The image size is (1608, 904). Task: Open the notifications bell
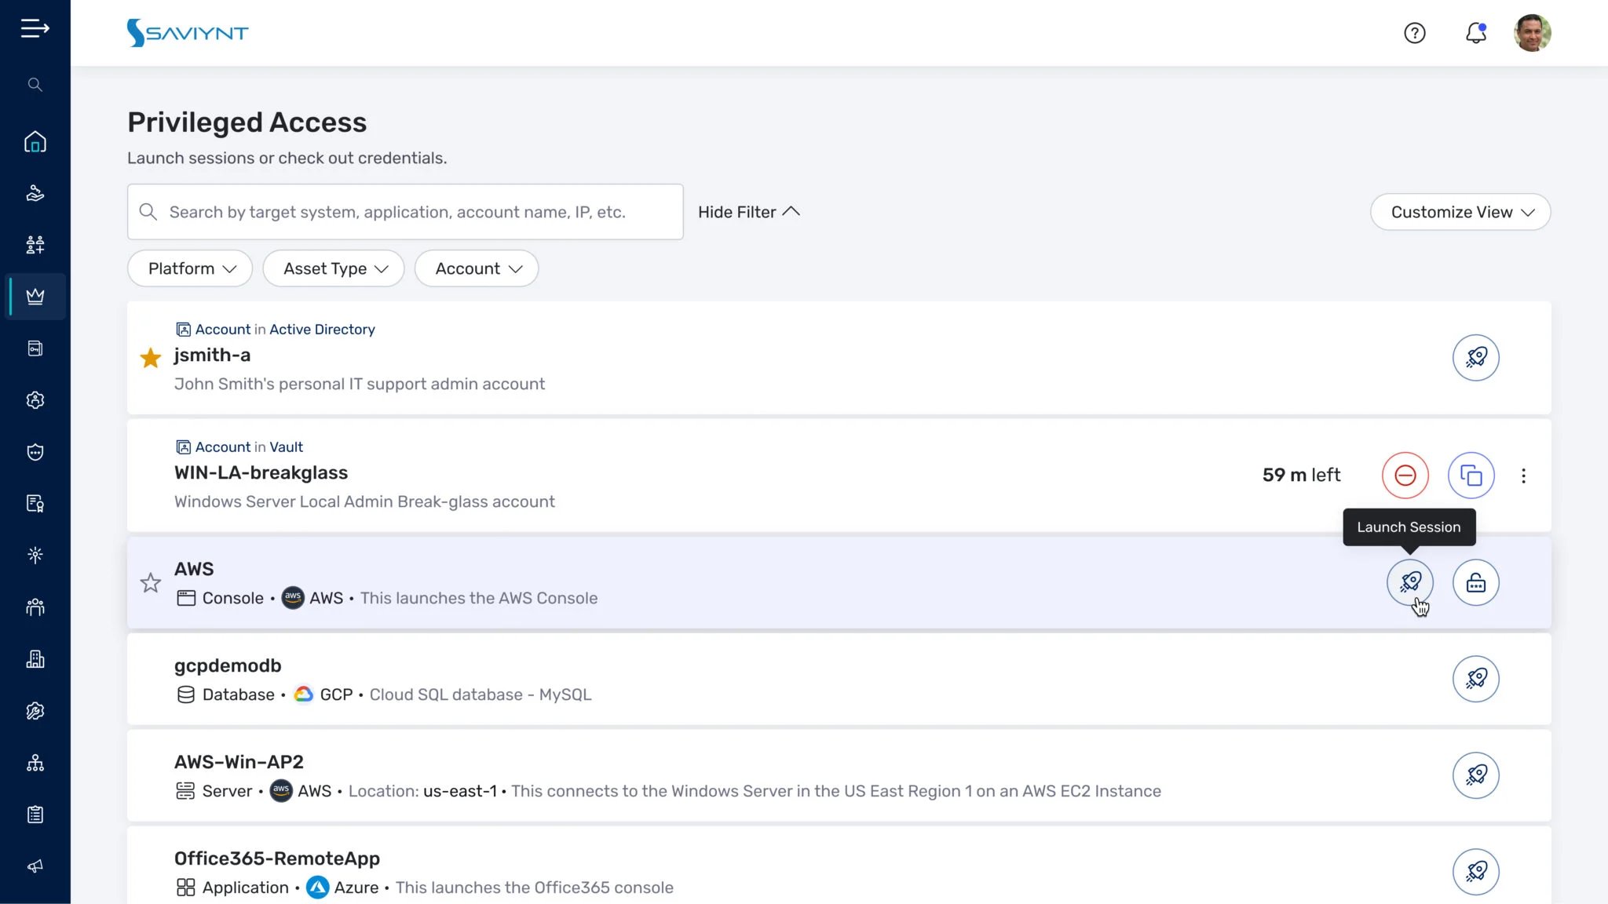coord(1475,33)
